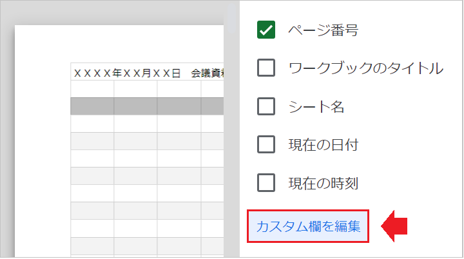The width and height of the screenshot is (464, 259).
Task: Click the red arrow beside カスタム欄を編集
Action: 395,226
